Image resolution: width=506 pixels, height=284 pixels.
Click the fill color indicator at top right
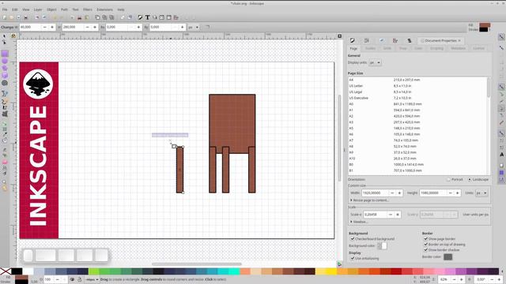(485, 25)
